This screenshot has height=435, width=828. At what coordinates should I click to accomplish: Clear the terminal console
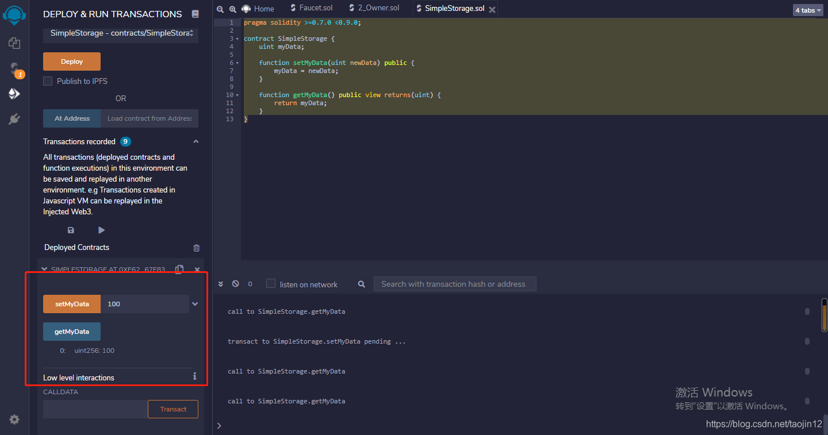coord(235,284)
